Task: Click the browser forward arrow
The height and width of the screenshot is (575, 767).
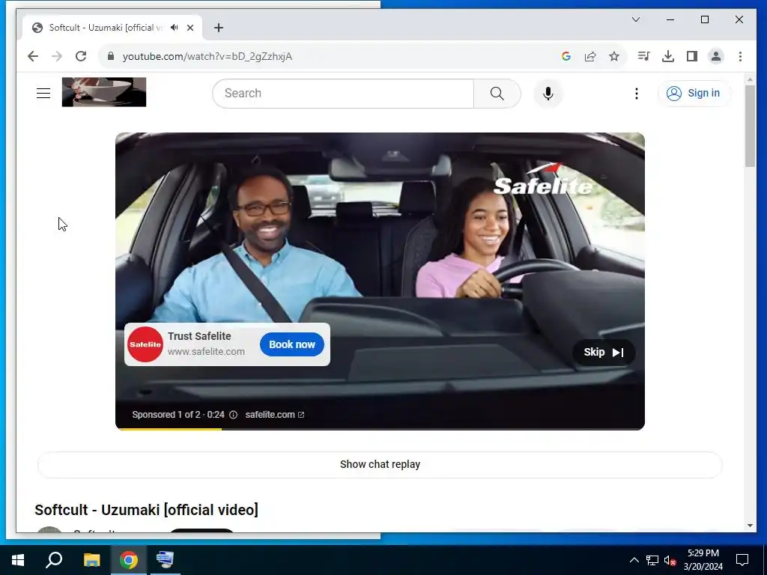Action: coord(57,56)
